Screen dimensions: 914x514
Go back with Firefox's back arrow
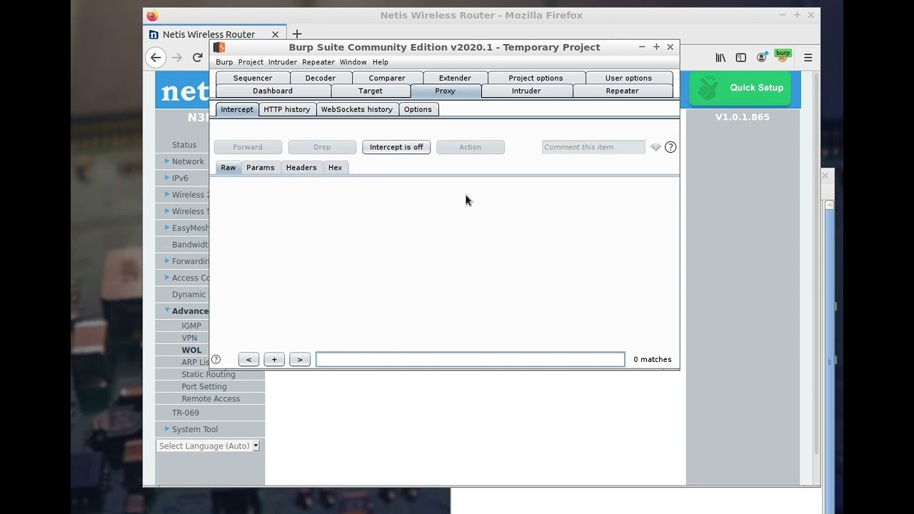tap(156, 58)
